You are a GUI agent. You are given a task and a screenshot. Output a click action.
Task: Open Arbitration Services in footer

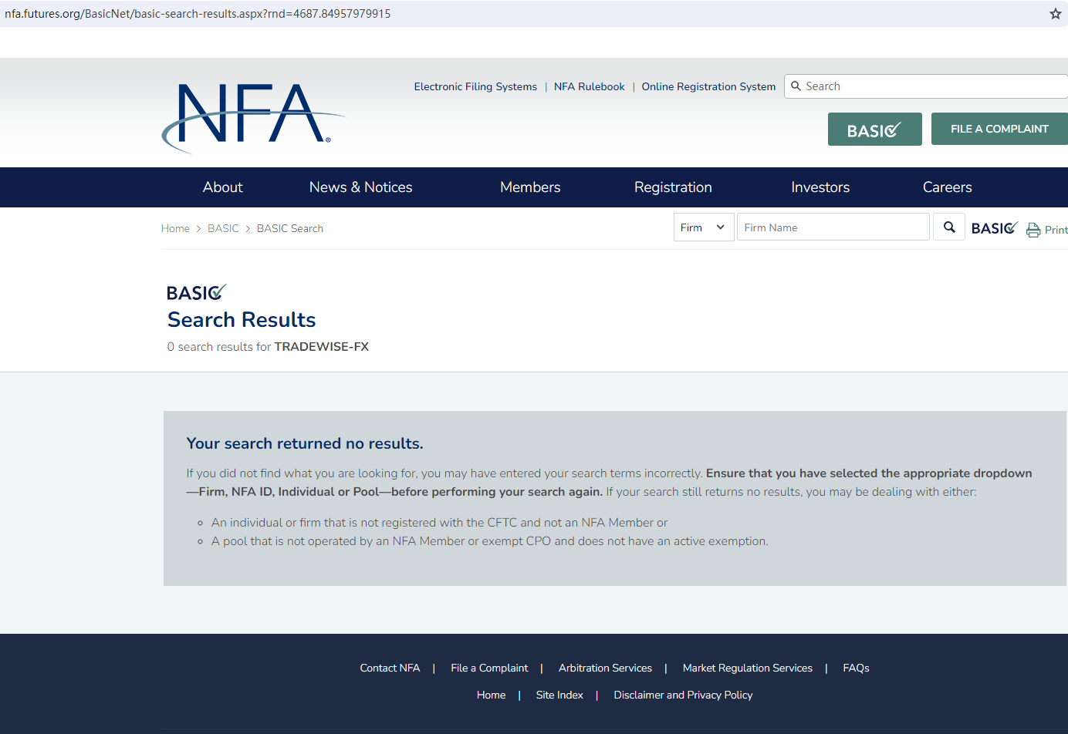point(605,668)
